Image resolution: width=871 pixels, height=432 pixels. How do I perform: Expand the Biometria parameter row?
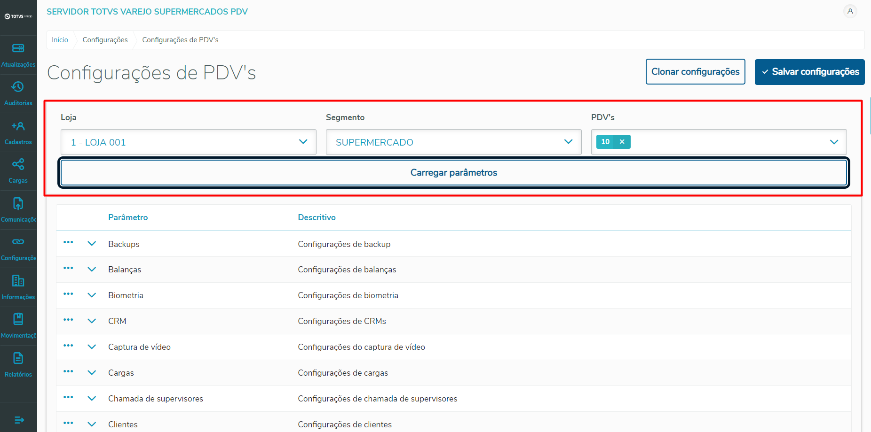[92, 295]
